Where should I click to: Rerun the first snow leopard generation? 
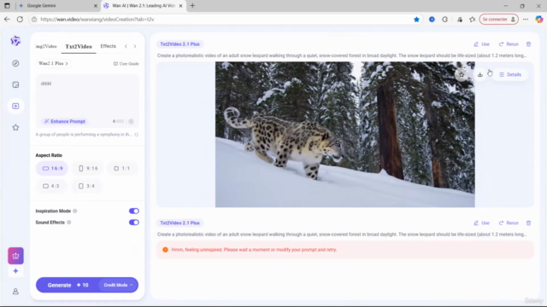pos(509,44)
